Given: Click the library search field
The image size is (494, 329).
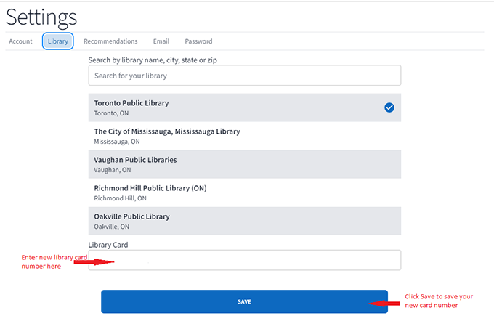Looking at the screenshot, I should pyautogui.click(x=244, y=76).
